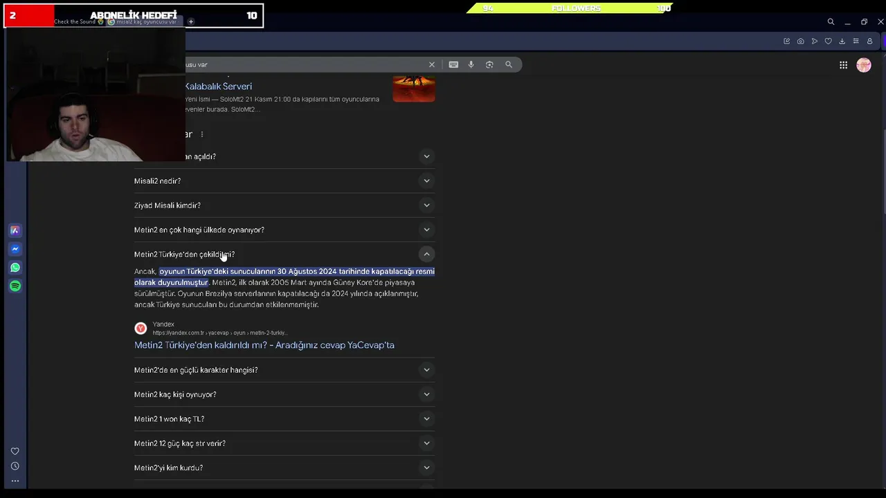Open the 'Kalabalık Serveri' result title
This screenshot has width=886, height=498.
coord(218,86)
